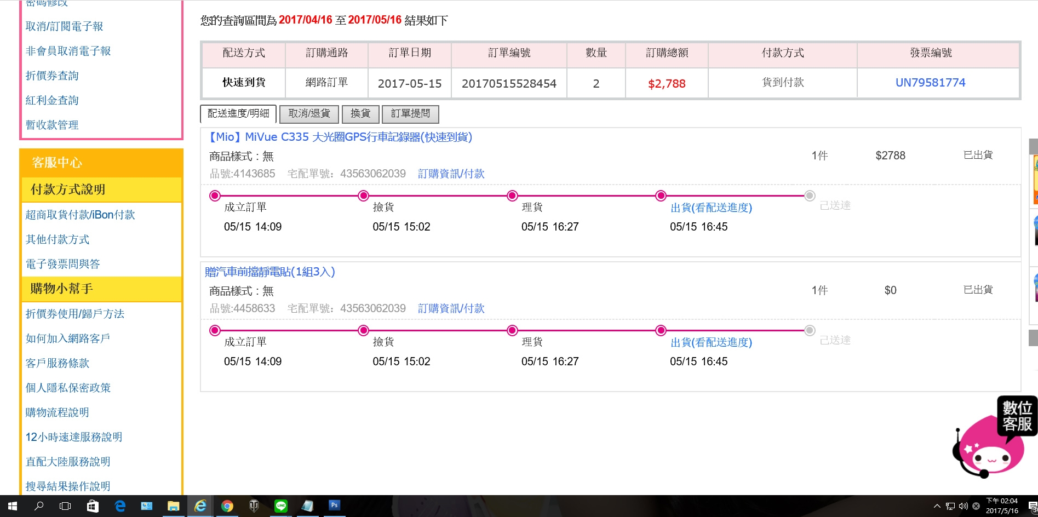Open 其他付款方式 link
The height and width of the screenshot is (517, 1038).
tap(57, 239)
